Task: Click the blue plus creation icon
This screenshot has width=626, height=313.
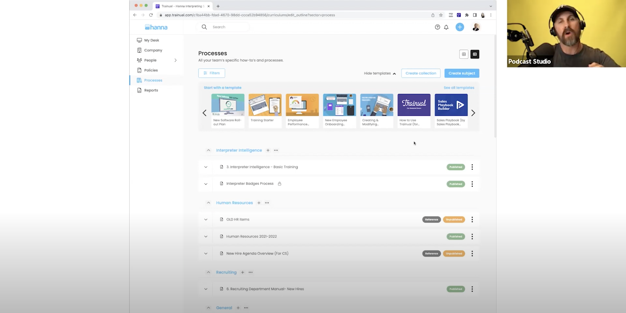Action: (460, 27)
